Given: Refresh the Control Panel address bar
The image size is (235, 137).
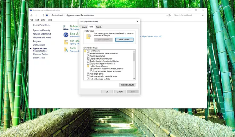Looking at the screenshot, I should coord(170,15).
